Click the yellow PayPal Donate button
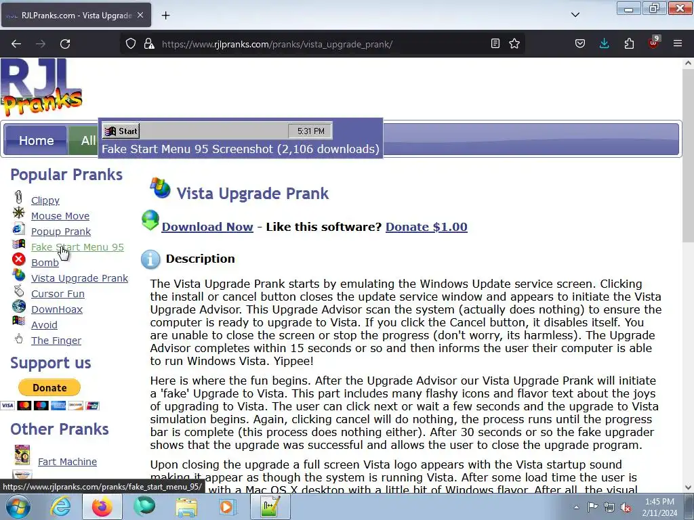Image resolution: width=694 pixels, height=520 pixels. tap(49, 387)
